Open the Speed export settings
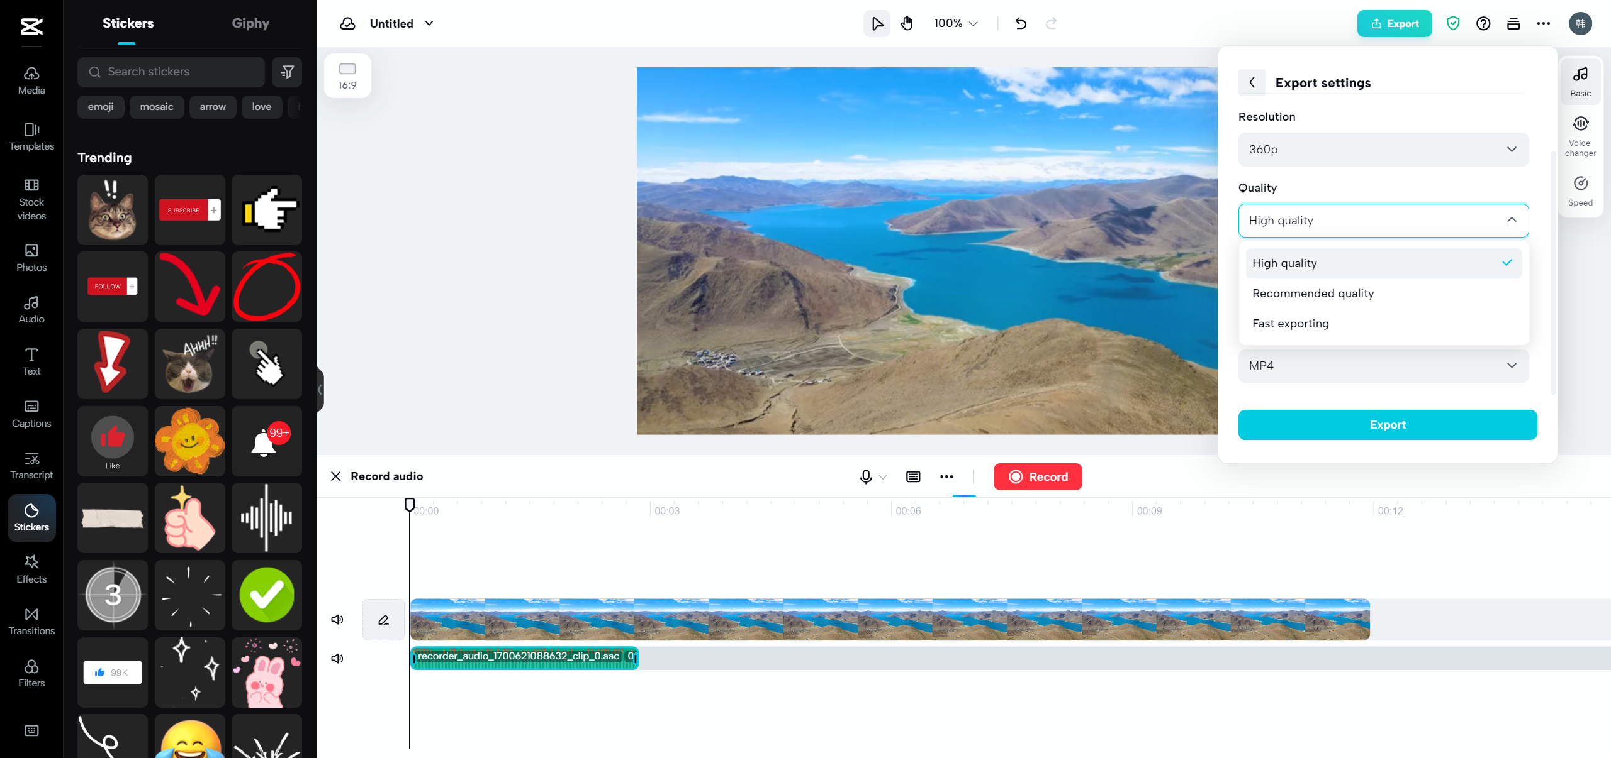 point(1581,190)
